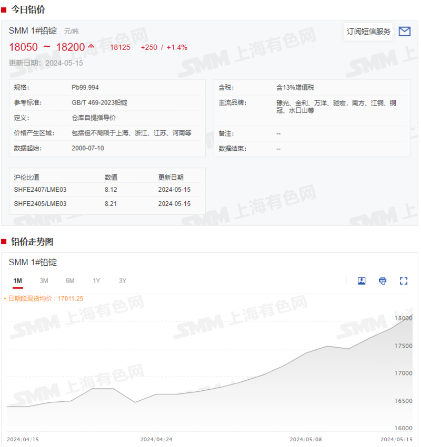
Task: Click the 18000 y-axis price label
Action: tap(404, 318)
